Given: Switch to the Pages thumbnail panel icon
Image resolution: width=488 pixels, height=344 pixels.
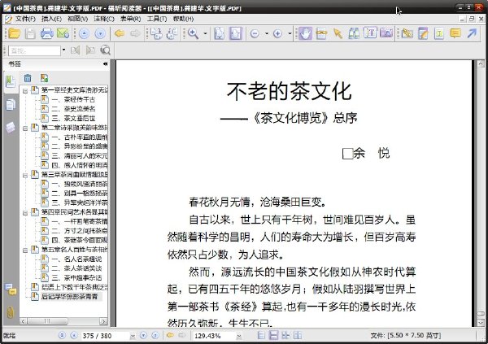Looking at the screenshot, I should pos(11,104).
